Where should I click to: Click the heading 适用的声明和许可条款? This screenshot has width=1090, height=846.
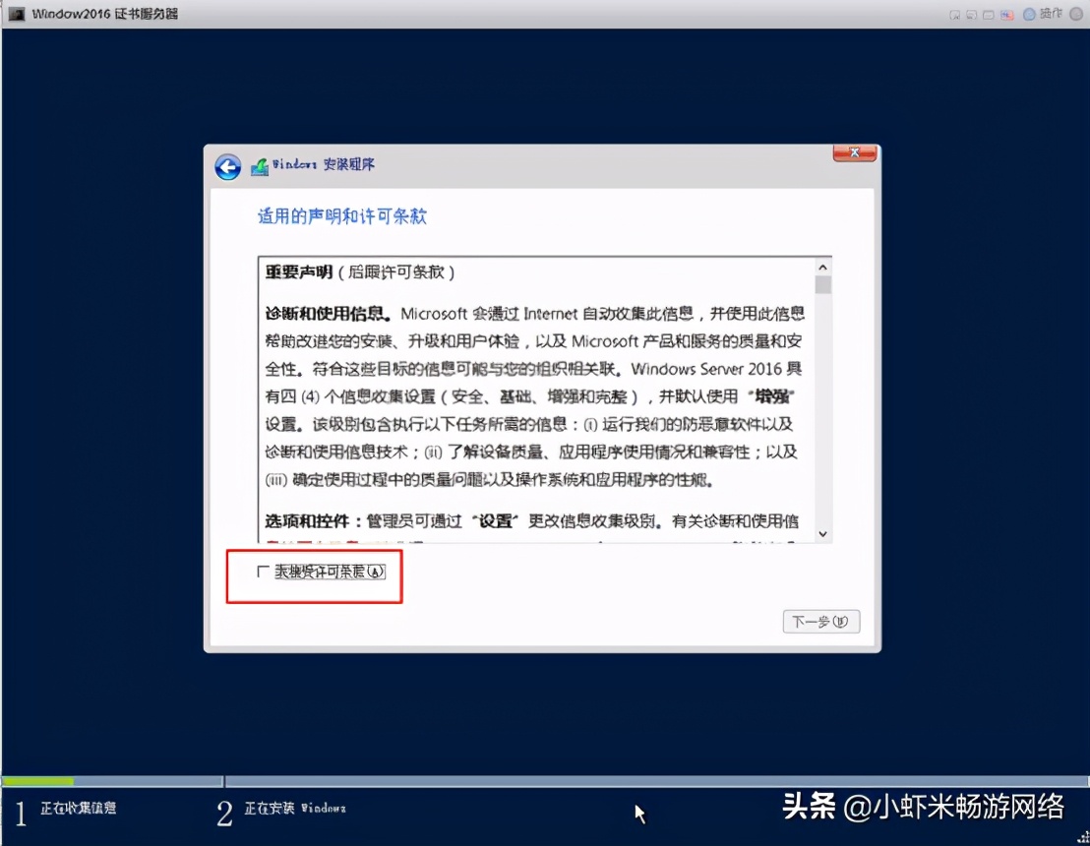tap(342, 216)
